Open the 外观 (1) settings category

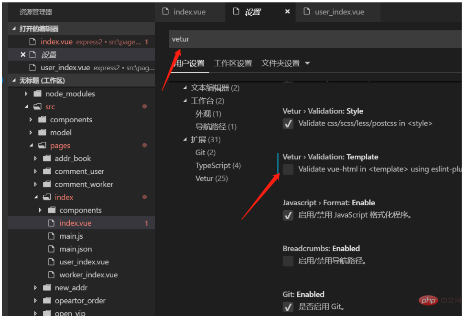point(208,114)
